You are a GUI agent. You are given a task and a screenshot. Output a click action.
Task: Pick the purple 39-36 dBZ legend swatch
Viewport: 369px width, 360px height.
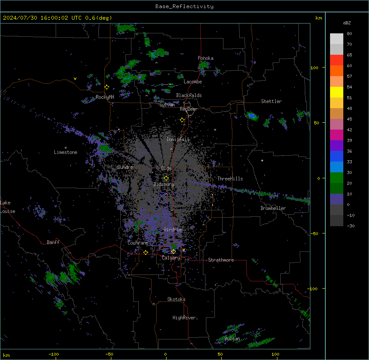click(x=336, y=146)
